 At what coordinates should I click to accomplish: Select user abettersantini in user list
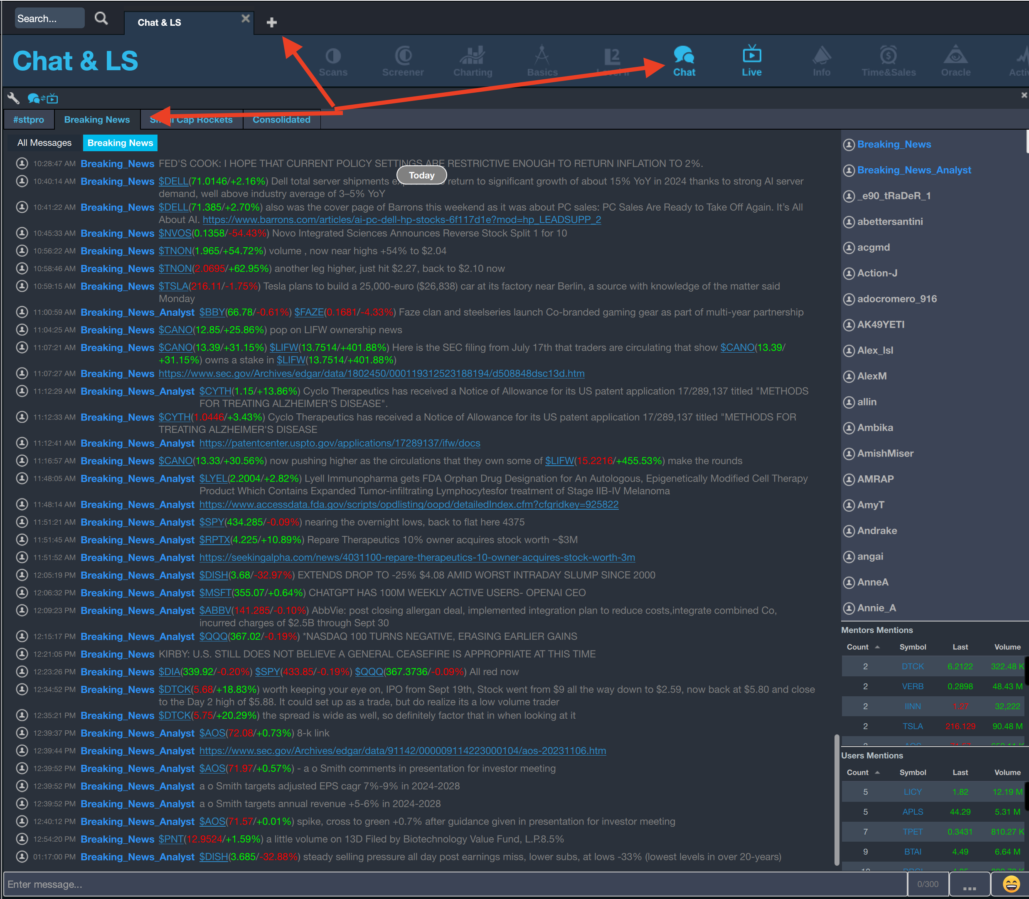tap(889, 222)
